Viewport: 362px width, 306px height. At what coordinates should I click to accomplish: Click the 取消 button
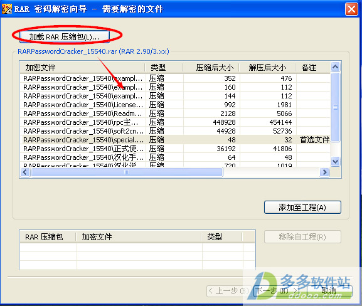(x=329, y=291)
